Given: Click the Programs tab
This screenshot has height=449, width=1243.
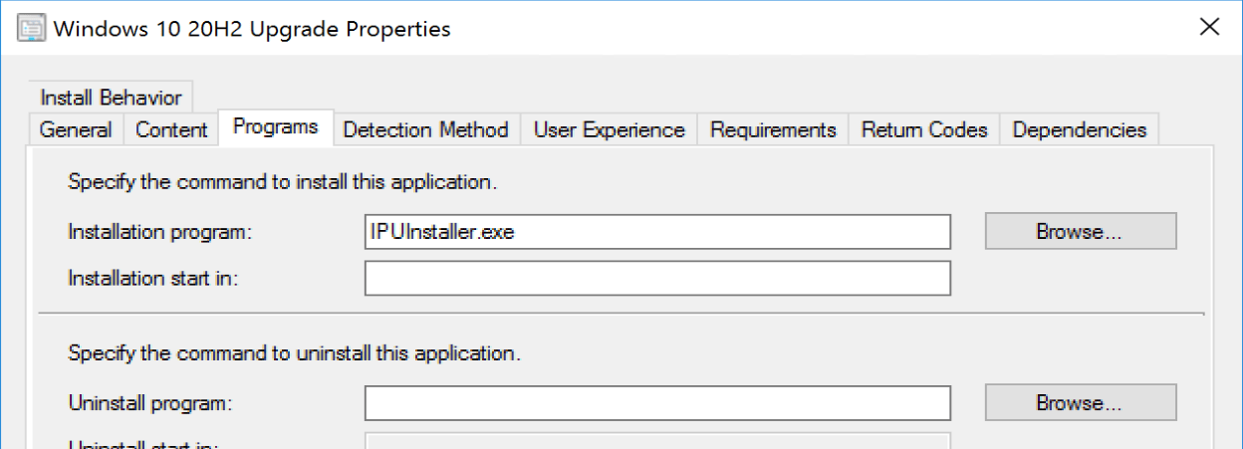Looking at the screenshot, I should pos(275,127).
